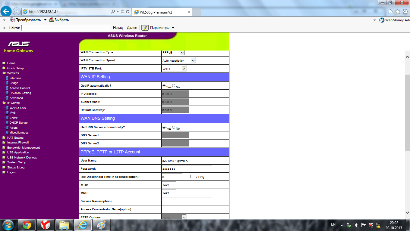Launch Google Chrome from the taskbar
The width and height of the screenshot is (410, 231).
coord(27,225)
